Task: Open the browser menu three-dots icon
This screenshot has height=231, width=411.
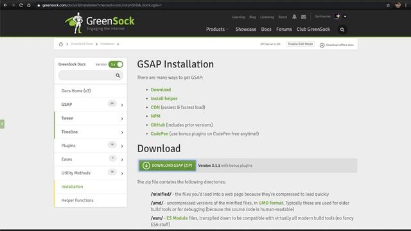Action: click(406, 5)
